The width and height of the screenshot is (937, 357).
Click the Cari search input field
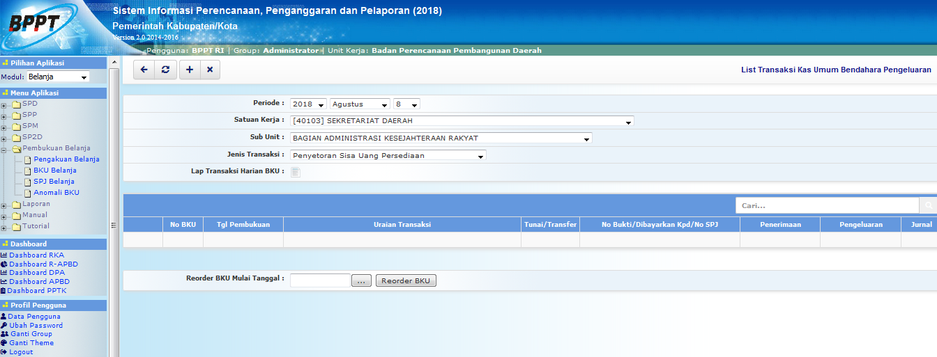click(x=827, y=205)
